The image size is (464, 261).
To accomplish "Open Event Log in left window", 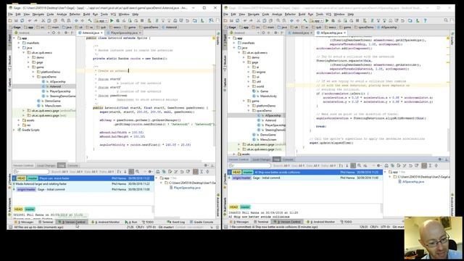I will 176,222.
